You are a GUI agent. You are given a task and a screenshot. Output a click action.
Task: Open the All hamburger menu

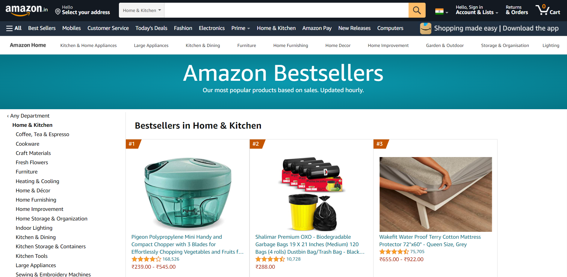click(x=14, y=28)
